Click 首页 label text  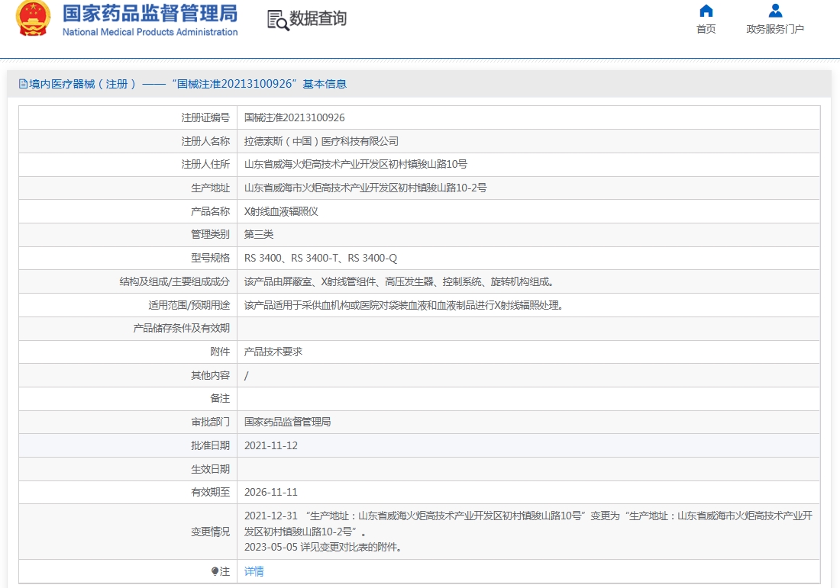tap(706, 29)
